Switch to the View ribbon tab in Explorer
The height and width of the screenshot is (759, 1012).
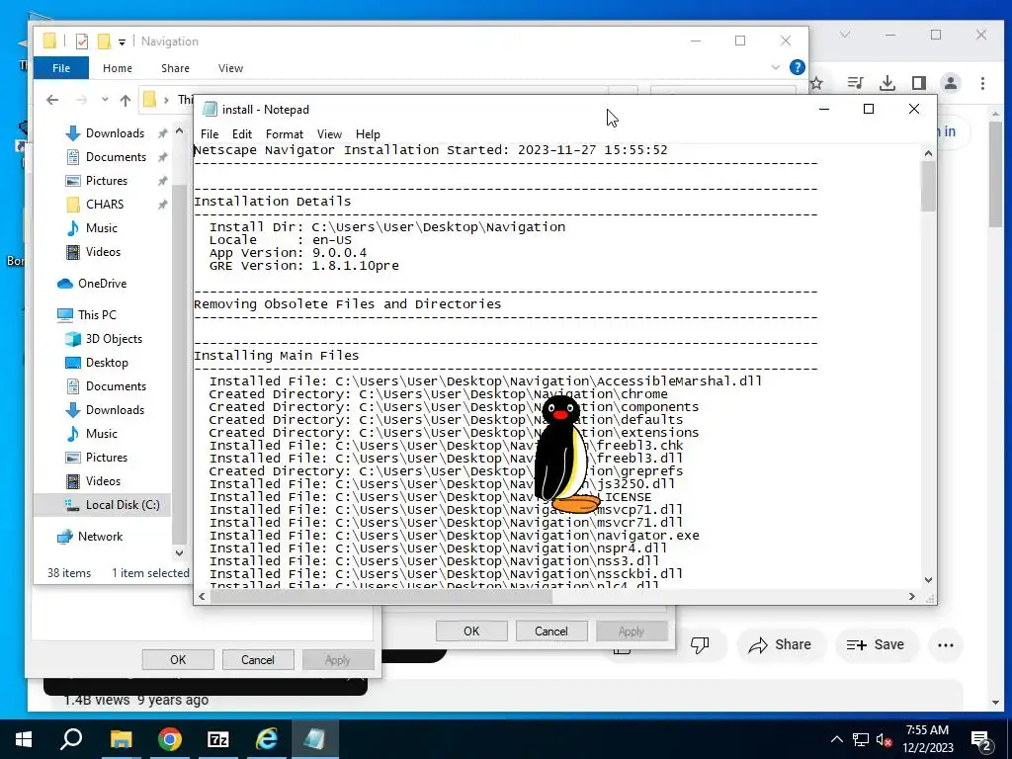[230, 68]
